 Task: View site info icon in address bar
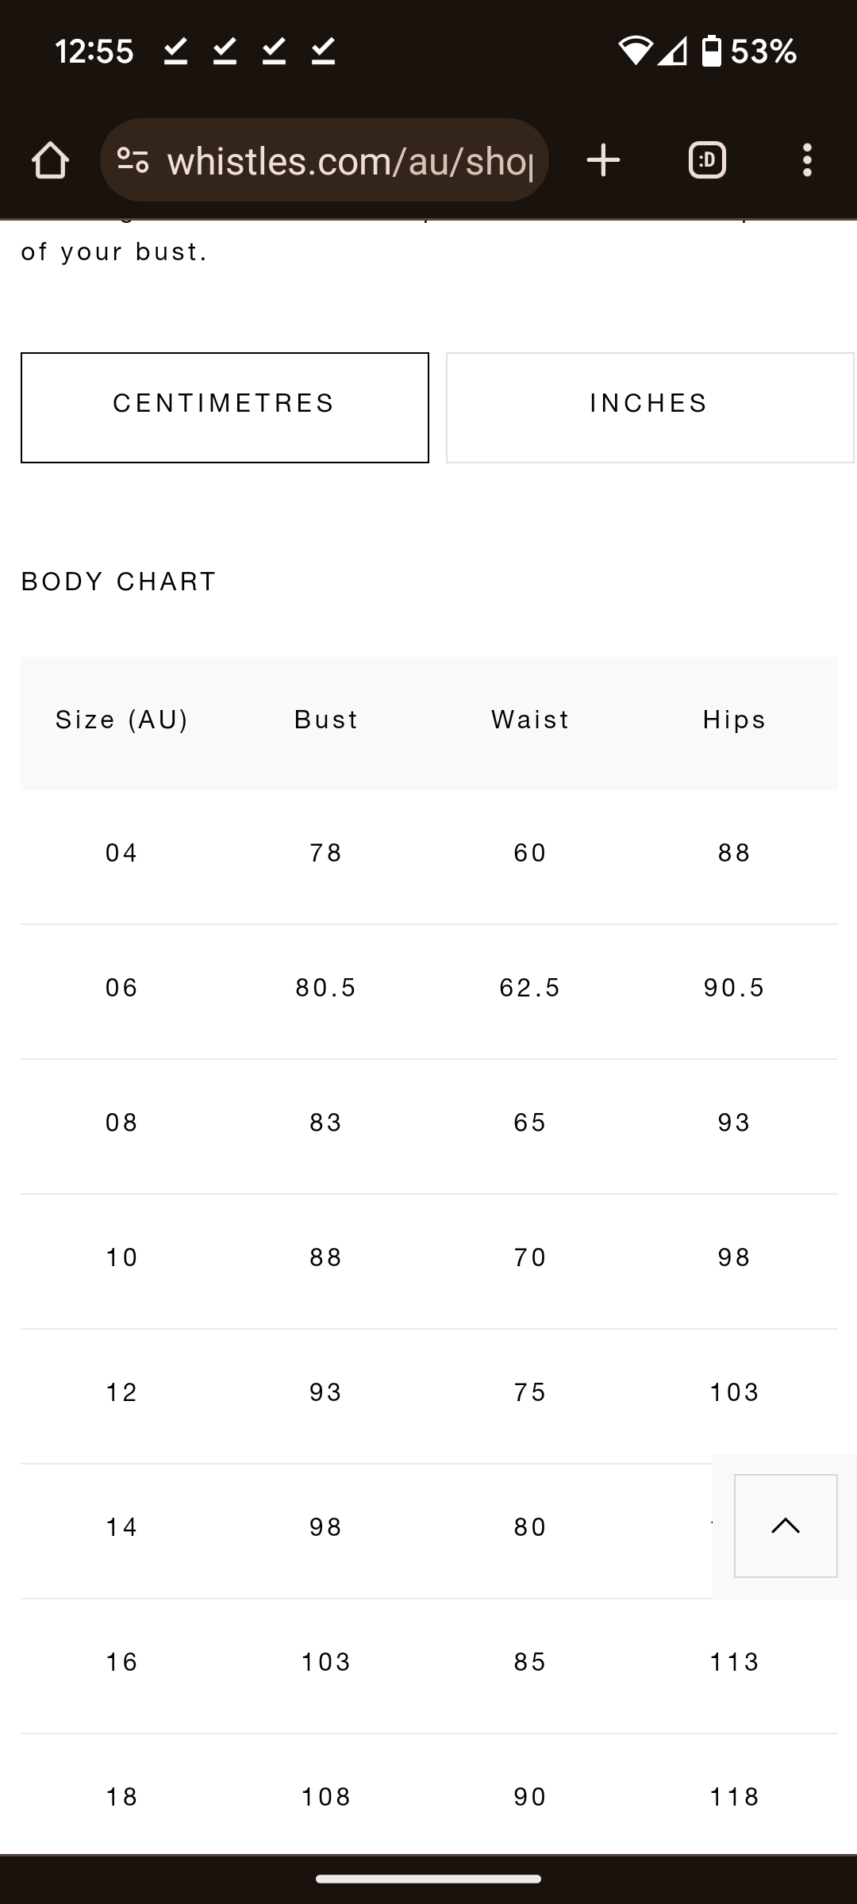(x=133, y=160)
